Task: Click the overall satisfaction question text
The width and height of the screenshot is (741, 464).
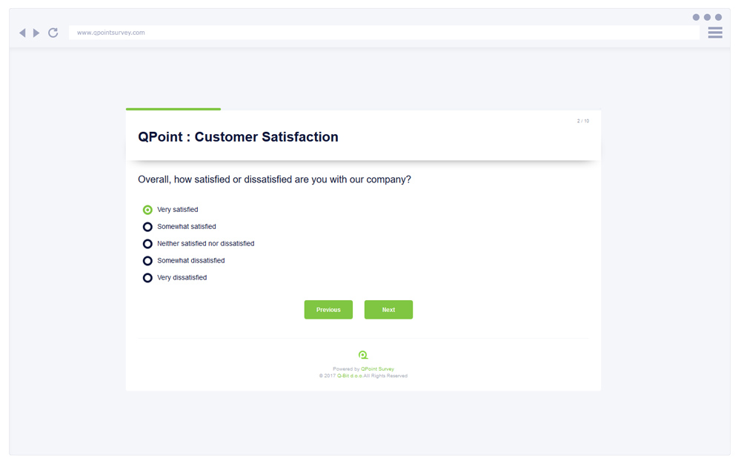Action: (x=275, y=179)
